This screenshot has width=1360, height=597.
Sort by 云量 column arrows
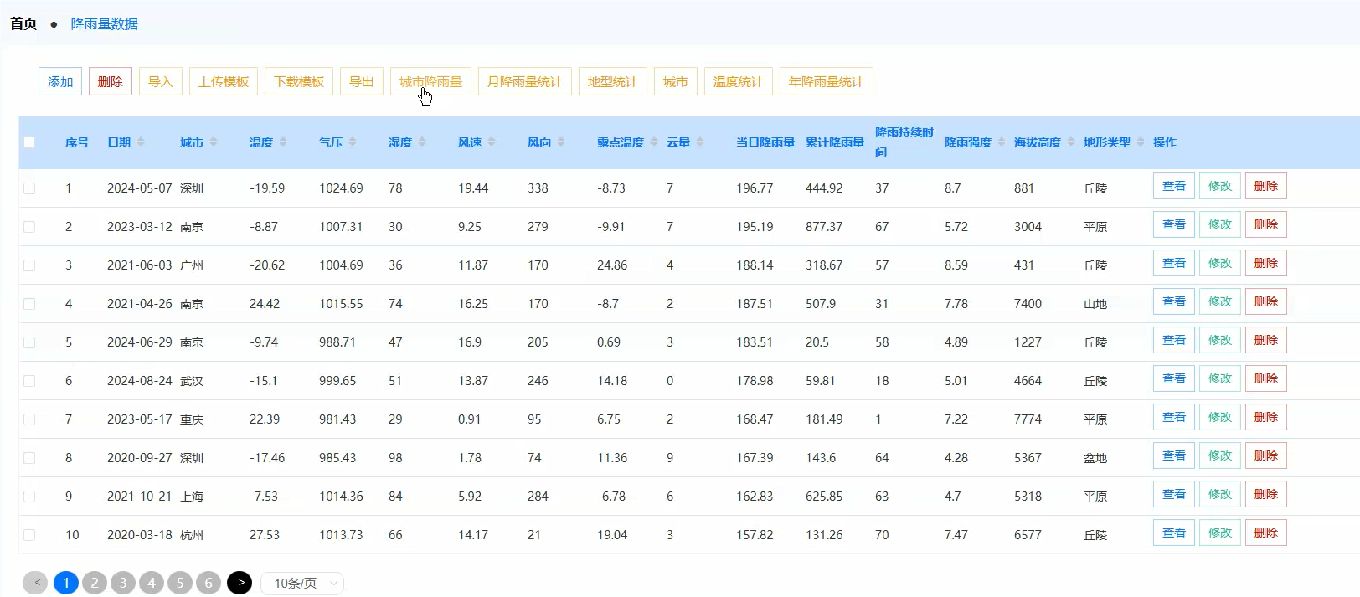point(700,142)
